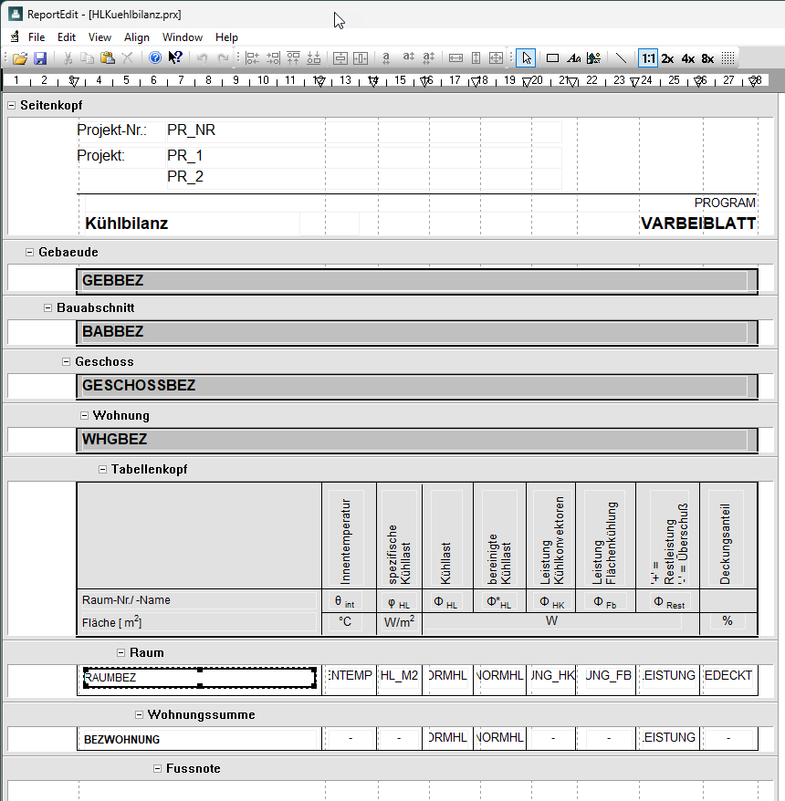Open the View menu

(99, 37)
